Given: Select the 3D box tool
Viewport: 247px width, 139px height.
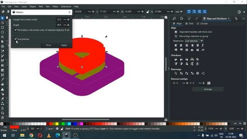Looking at the screenshot, I should point(2,42).
